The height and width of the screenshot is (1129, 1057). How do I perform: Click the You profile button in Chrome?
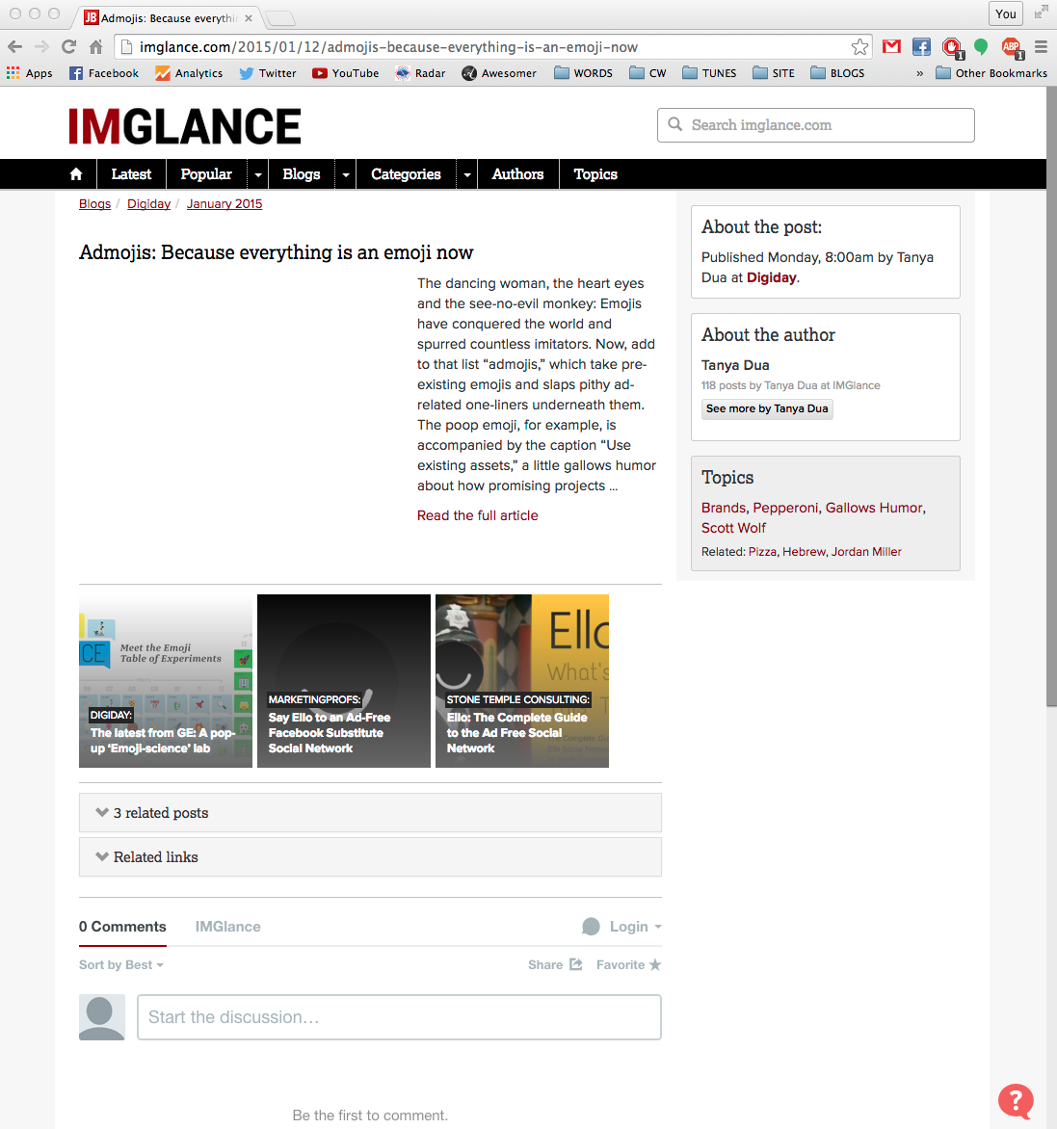pyautogui.click(x=1006, y=13)
